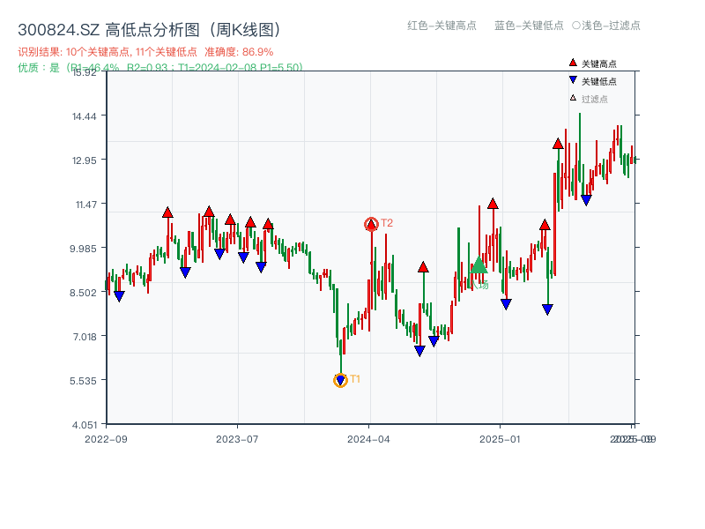Click the chart title 300824.SZ 高低点分析图
Viewport: 705px width, 529px height.
pyautogui.click(x=150, y=30)
